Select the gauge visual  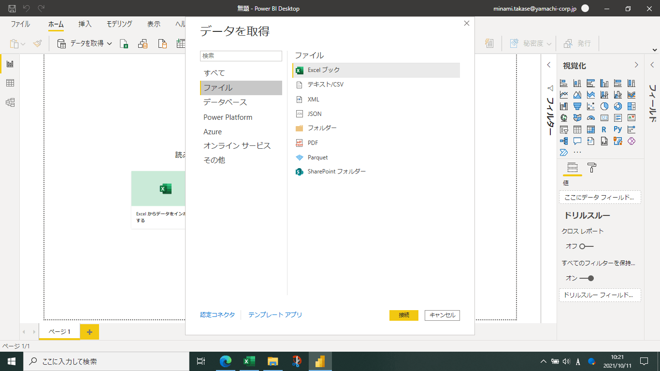pyautogui.click(x=591, y=118)
